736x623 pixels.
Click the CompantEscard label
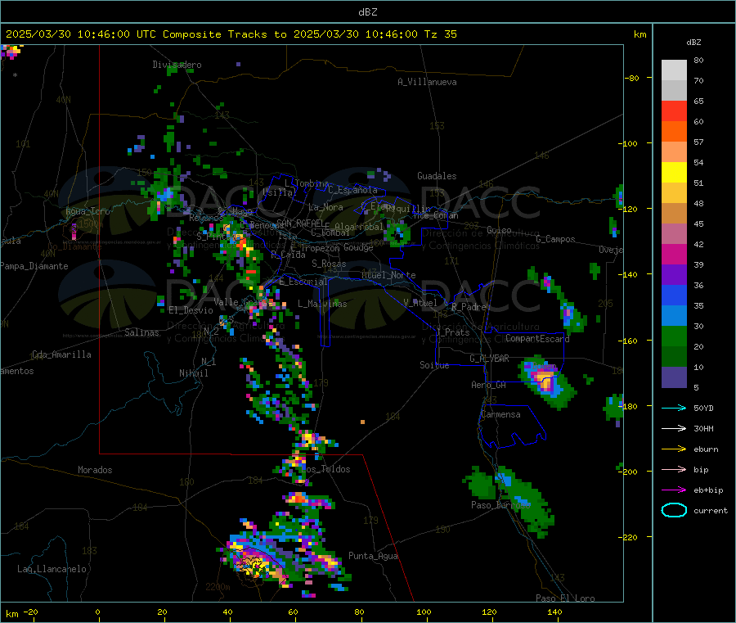coord(537,338)
